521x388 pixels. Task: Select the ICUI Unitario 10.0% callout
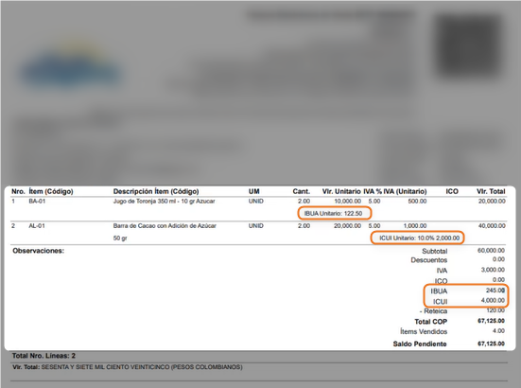[417, 238]
